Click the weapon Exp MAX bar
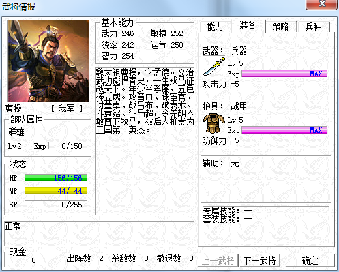The width and height of the screenshot is (339, 272). click(x=284, y=74)
